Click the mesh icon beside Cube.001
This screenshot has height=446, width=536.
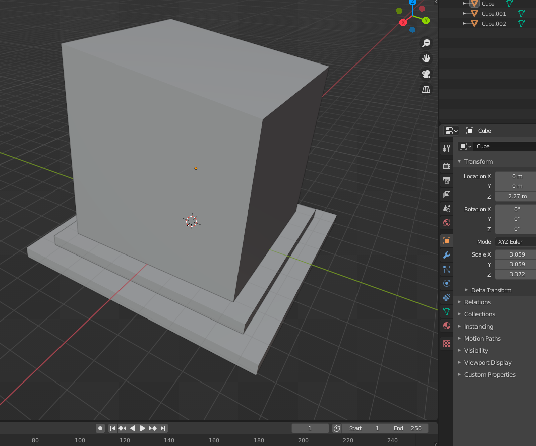tap(474, 13)
